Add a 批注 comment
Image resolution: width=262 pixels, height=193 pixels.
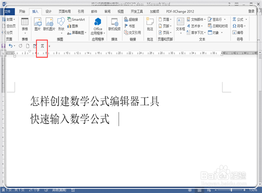(x=150, y=25)
